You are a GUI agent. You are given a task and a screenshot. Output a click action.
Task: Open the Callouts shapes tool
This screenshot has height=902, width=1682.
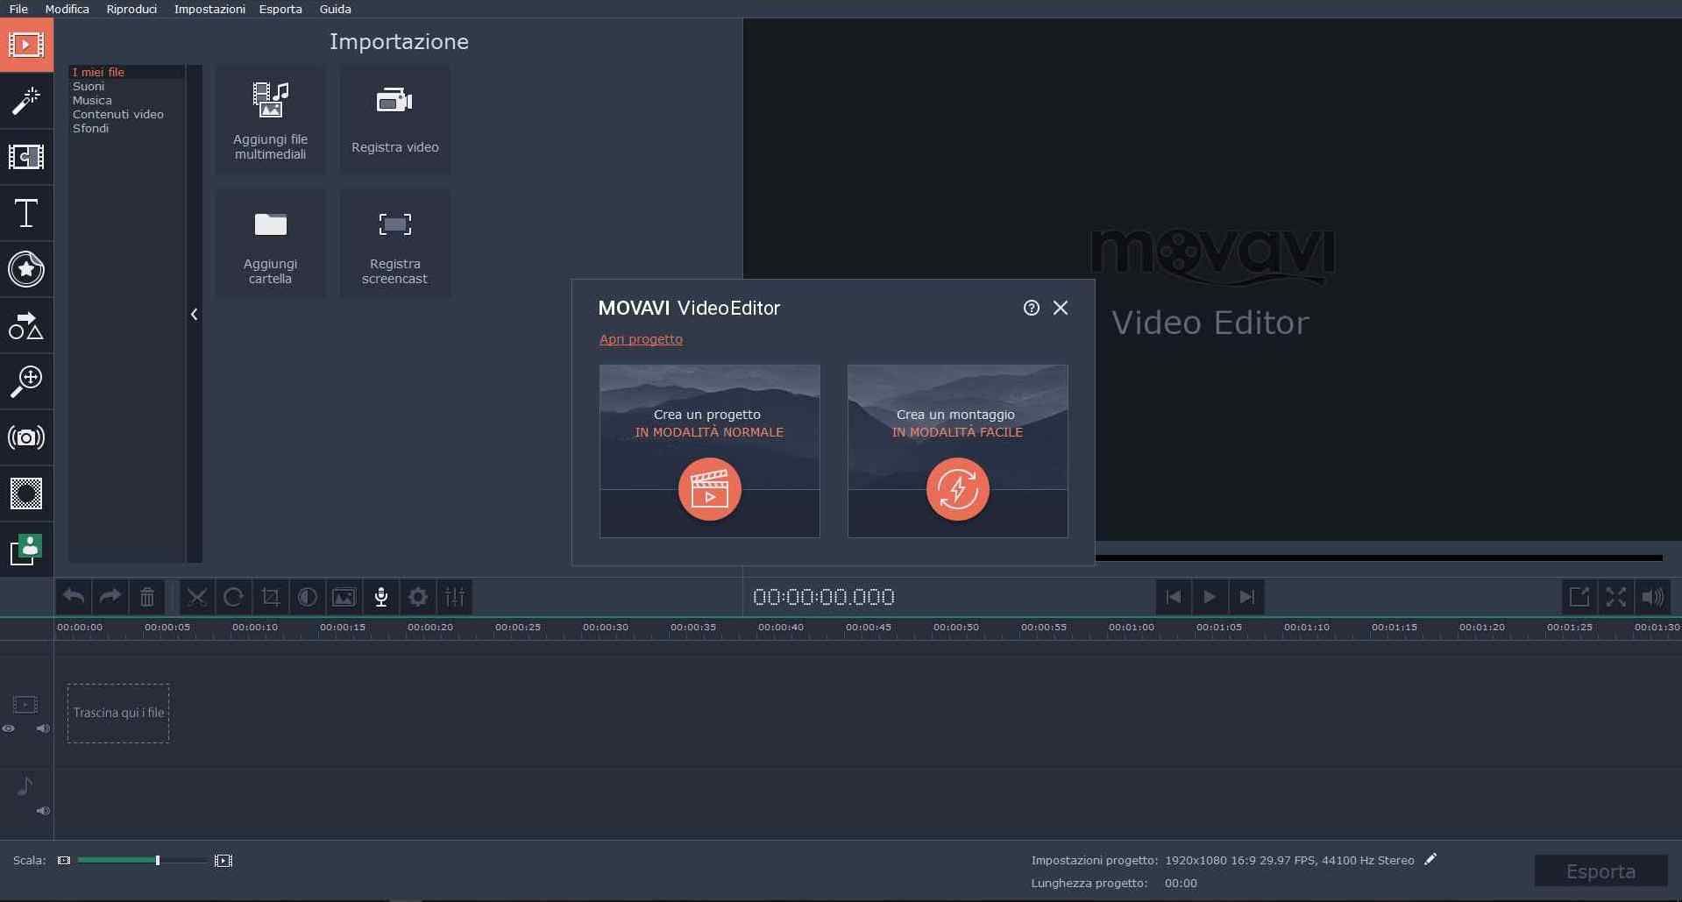coord(26,325)
